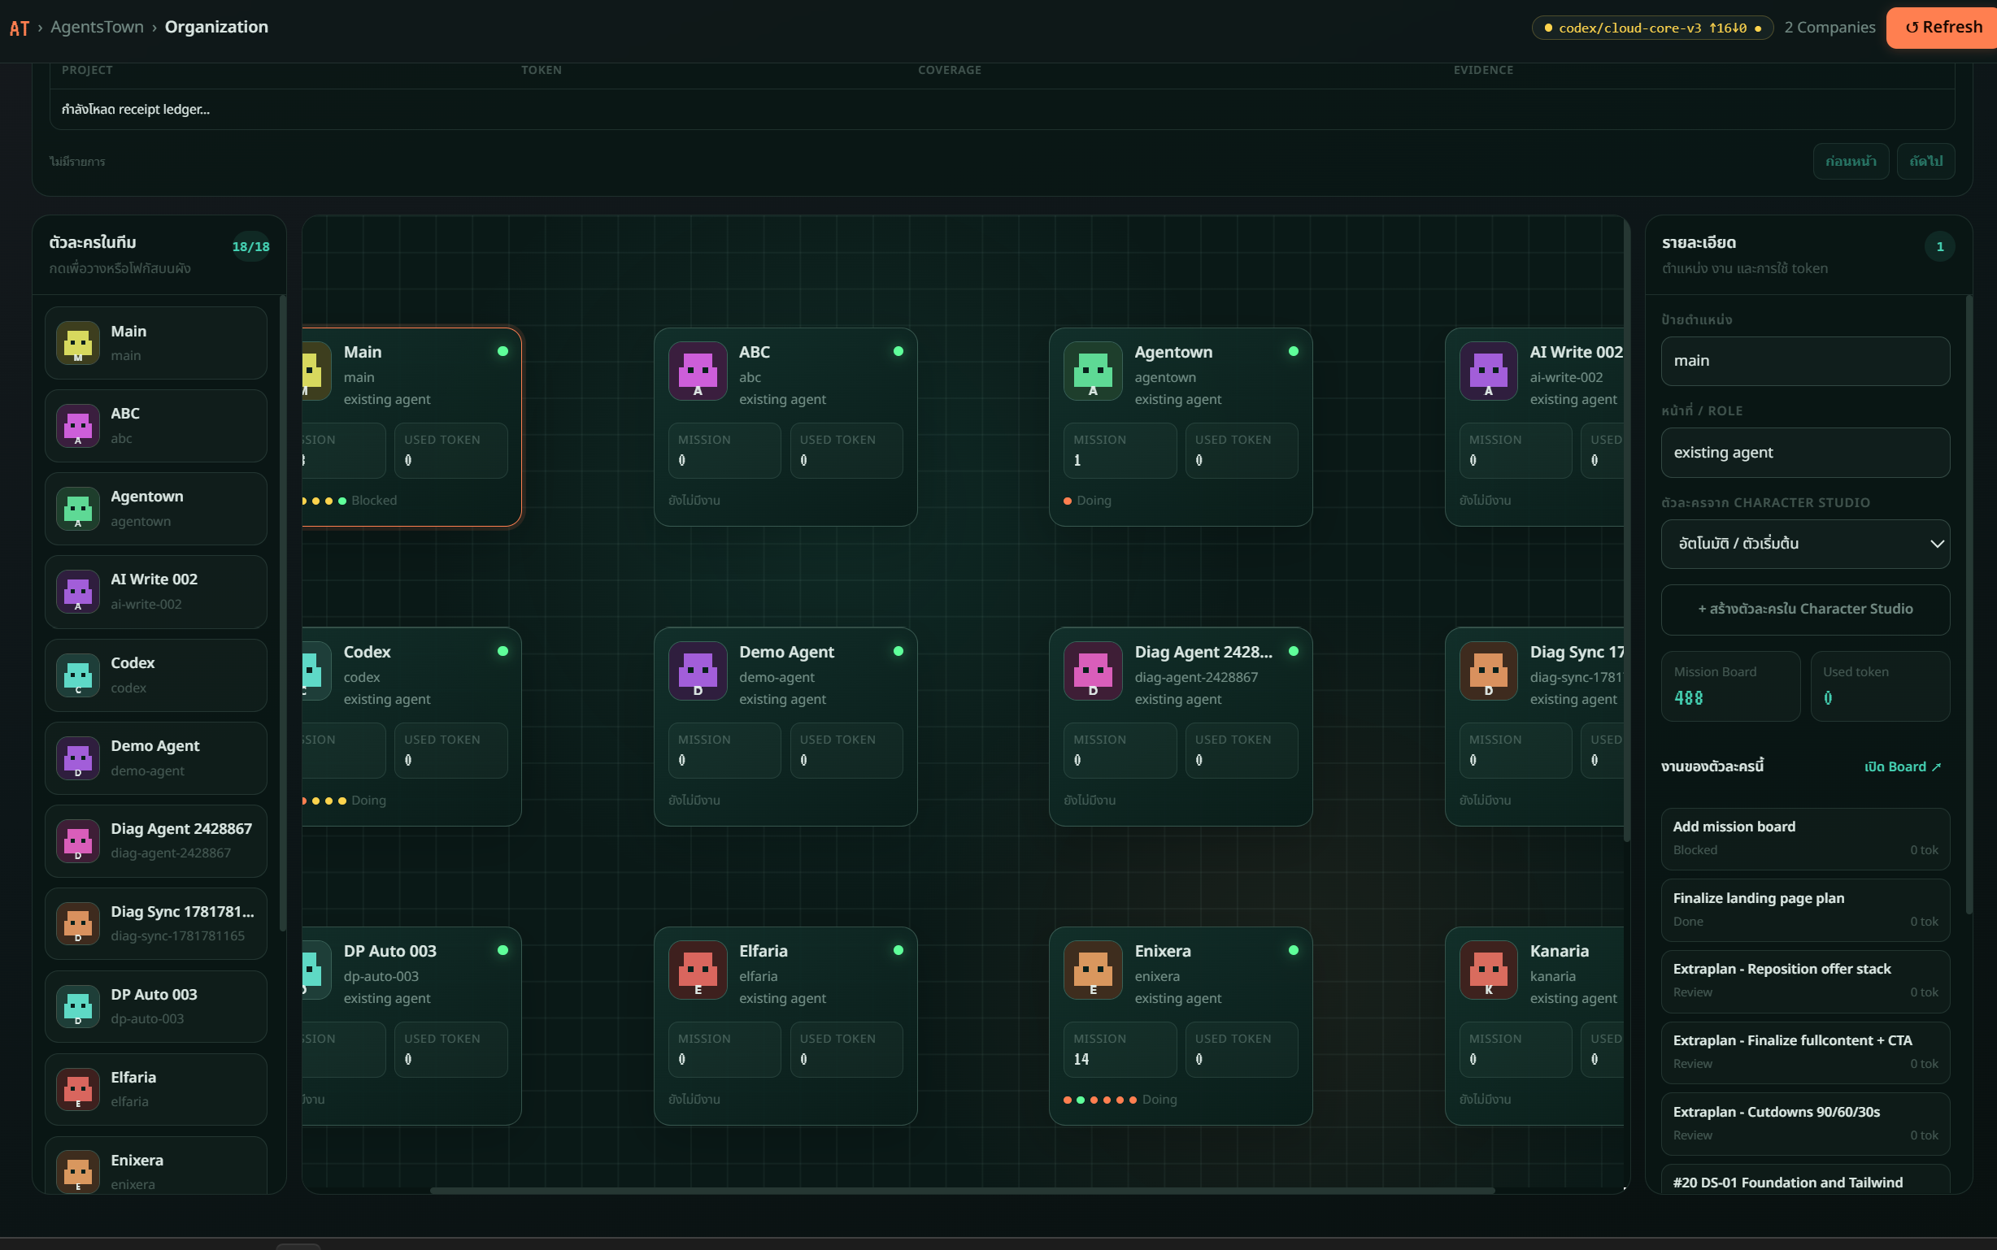Open the Add mission board task
Image resolution: width=1997 pixels, height=1250 pixels.
[1805, 838]
